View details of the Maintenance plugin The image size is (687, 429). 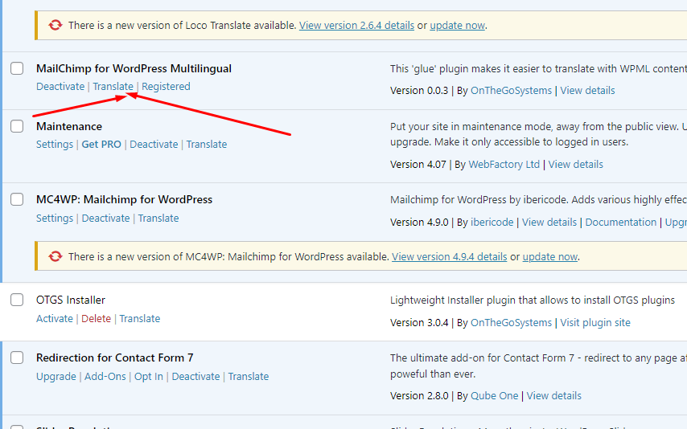[x=576, y=165]
